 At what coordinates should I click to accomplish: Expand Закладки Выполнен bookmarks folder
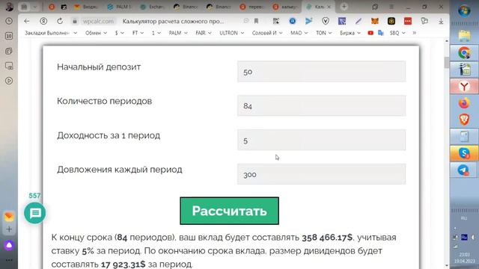click(x=51, y=33)
